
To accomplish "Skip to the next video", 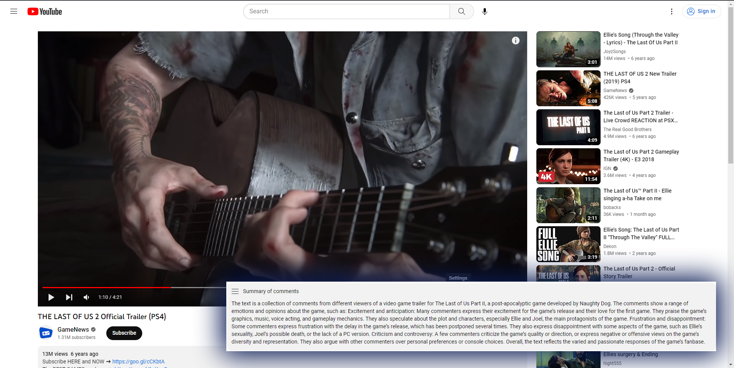I will (69, 297).
